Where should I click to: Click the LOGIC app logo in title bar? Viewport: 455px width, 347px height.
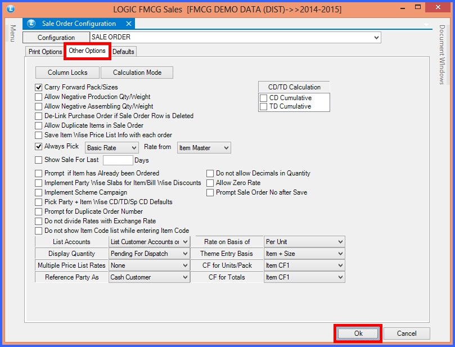coord(11,9)
